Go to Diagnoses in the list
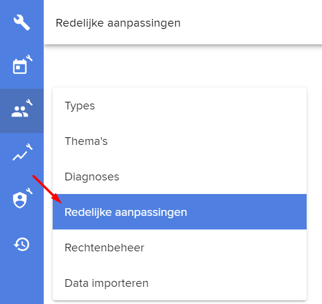 (179, 177)
